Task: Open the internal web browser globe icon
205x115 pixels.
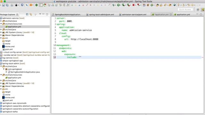Action: pos(174,5)
